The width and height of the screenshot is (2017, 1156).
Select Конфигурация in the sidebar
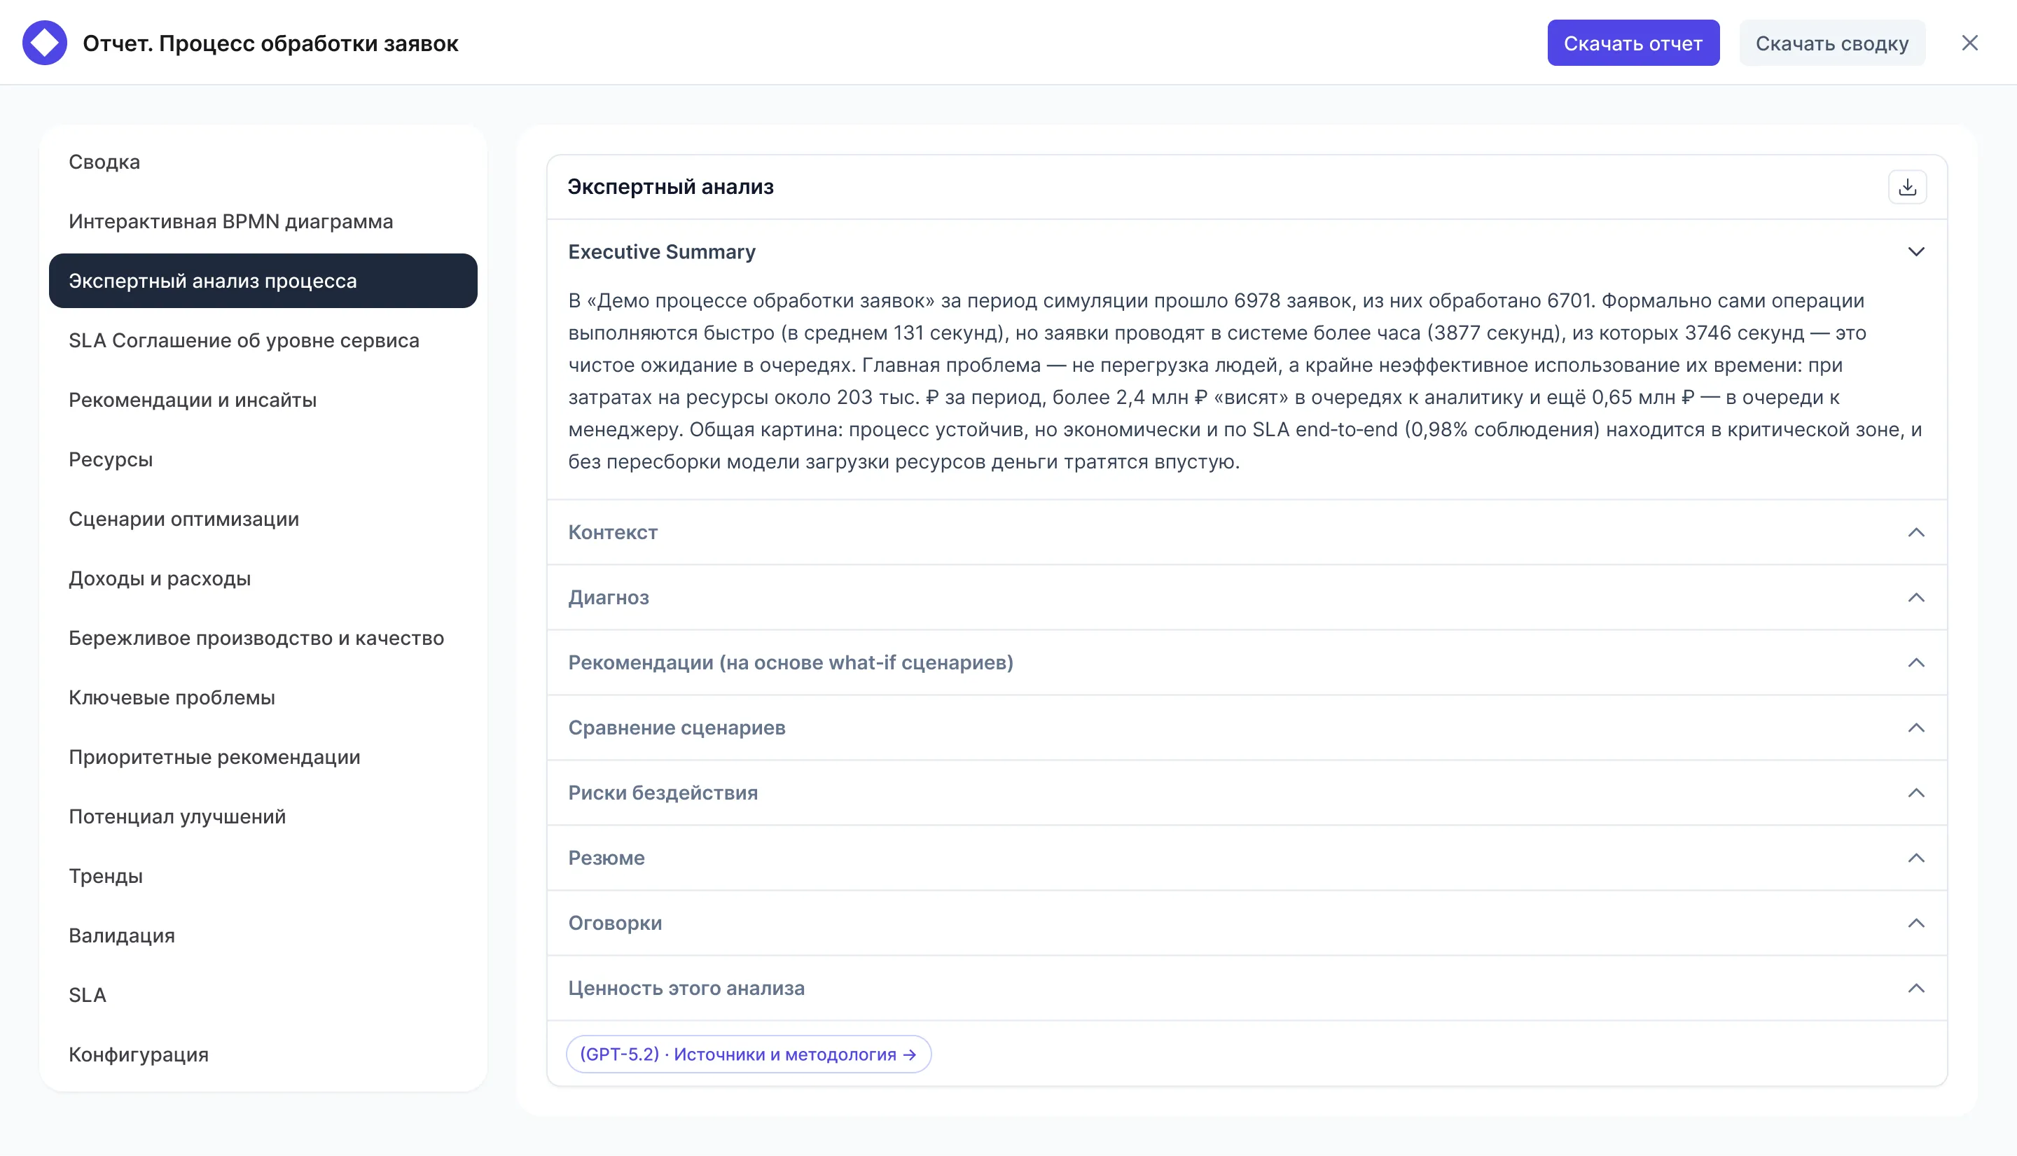138,1054
